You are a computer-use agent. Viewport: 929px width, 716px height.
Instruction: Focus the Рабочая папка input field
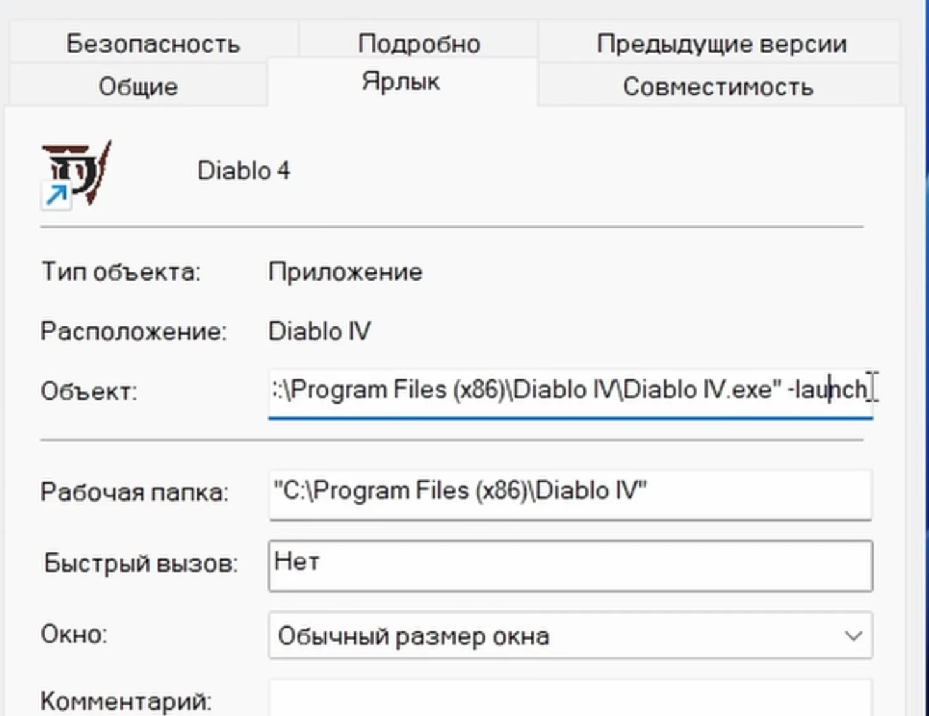569,492
